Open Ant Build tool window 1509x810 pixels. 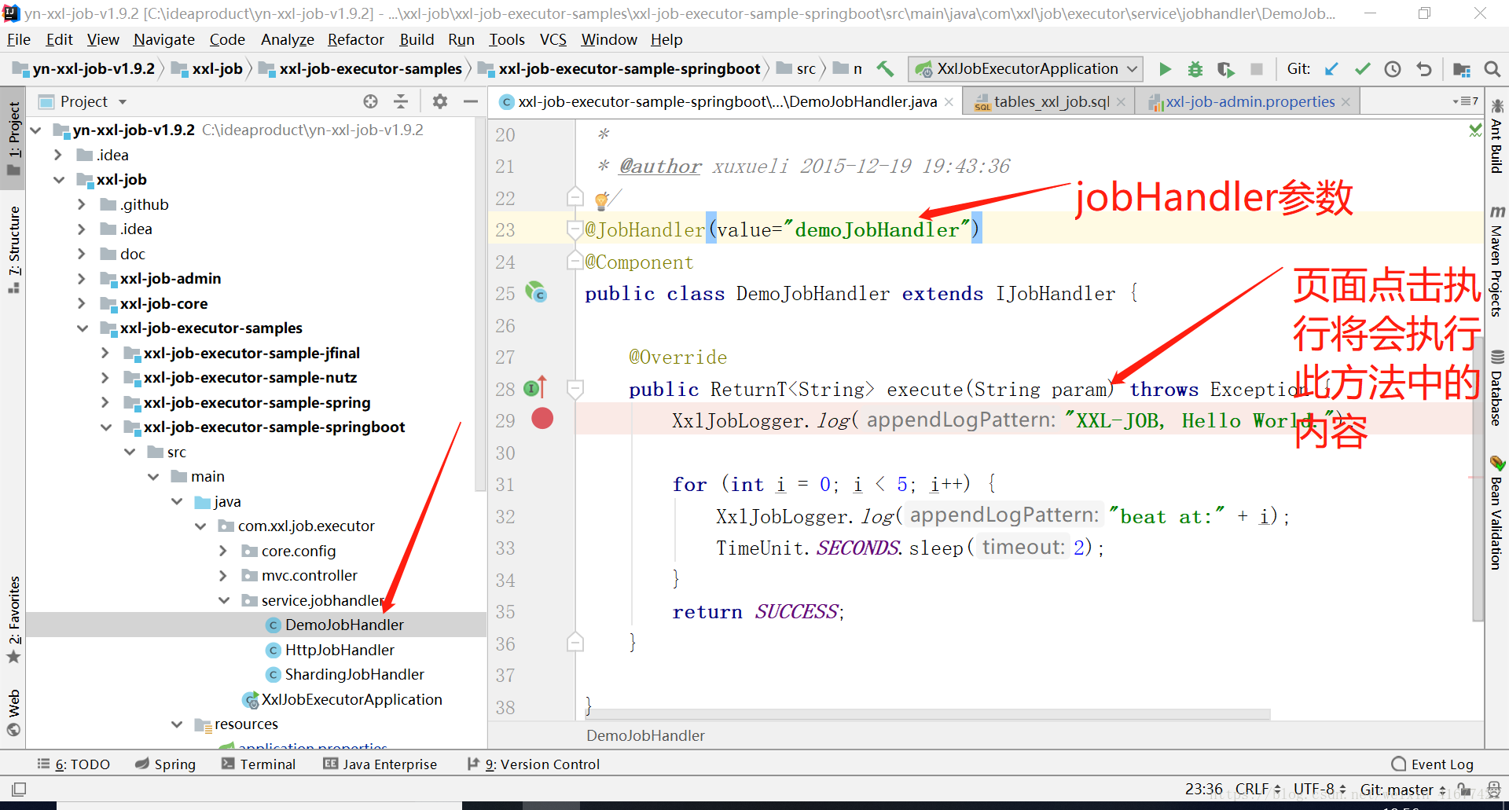tap(1496, 137)
